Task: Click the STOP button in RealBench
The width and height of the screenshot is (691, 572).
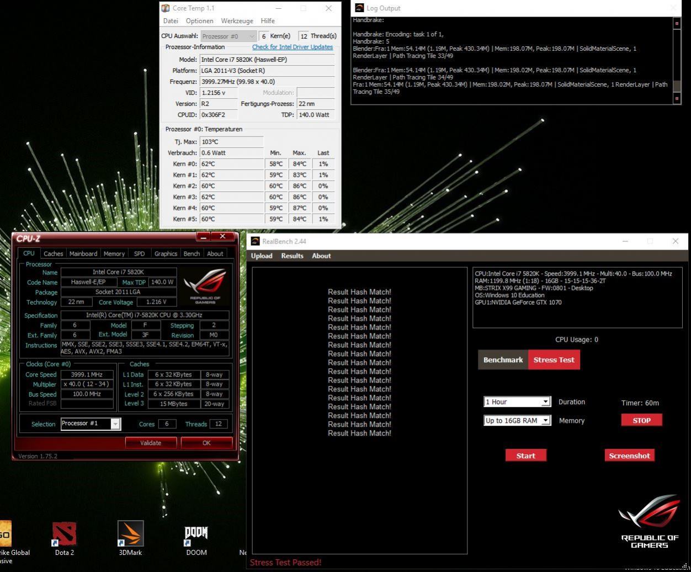Action: point(641,420)
